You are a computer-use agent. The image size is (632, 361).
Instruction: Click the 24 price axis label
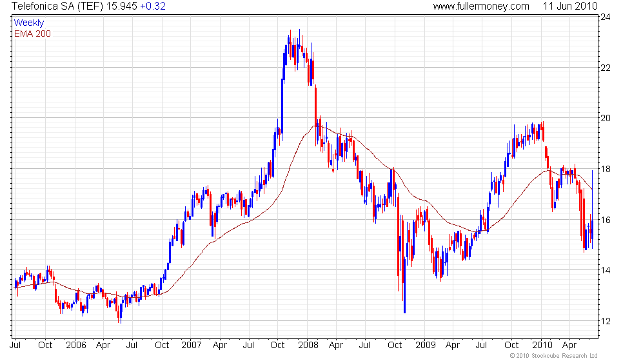pos(606,17)
